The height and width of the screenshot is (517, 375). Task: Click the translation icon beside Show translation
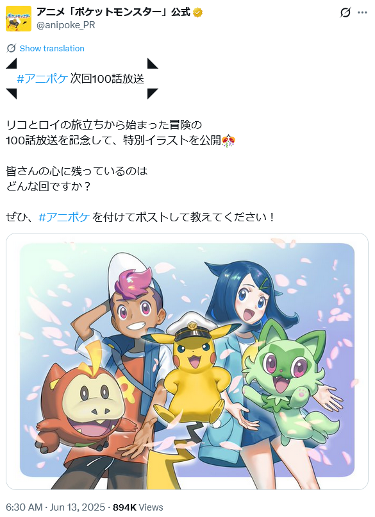pos(11,49)
